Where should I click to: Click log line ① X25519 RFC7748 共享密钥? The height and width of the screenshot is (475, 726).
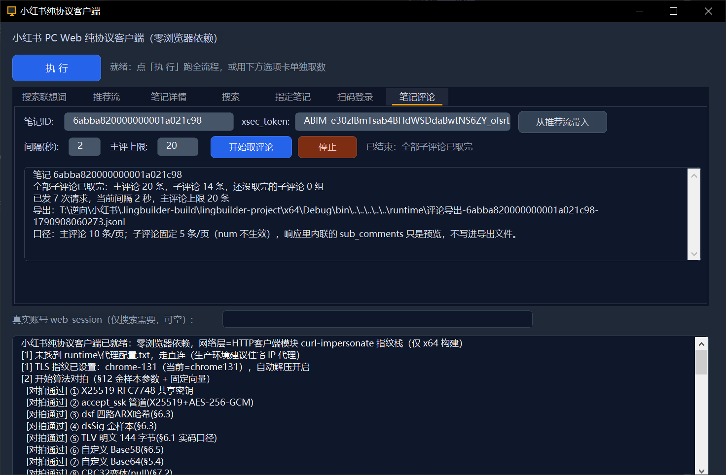click(109, 390)
